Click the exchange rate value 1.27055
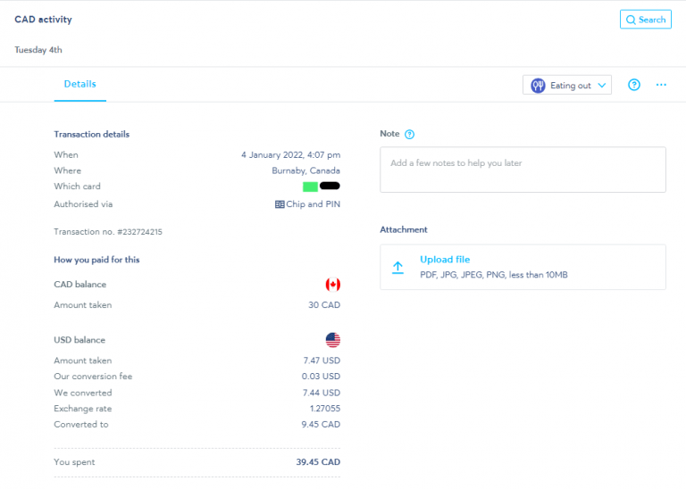The height and width of the screenshot is (489, 686). 323,409
